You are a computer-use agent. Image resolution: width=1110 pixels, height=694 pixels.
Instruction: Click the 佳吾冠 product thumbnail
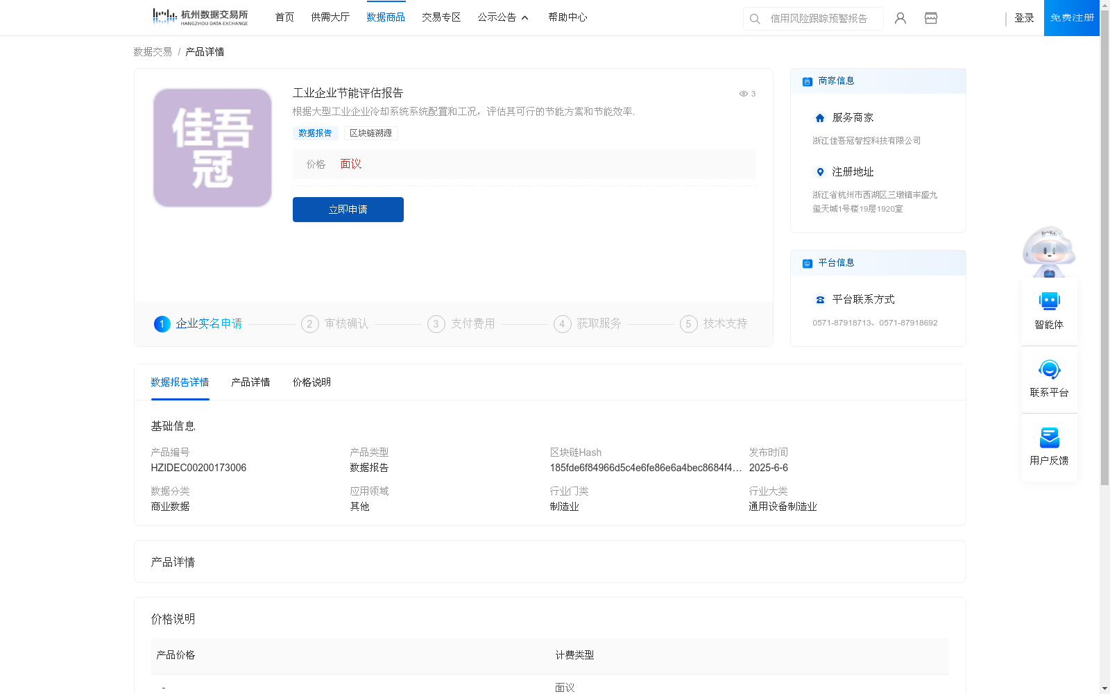click(x=212, y=148)
